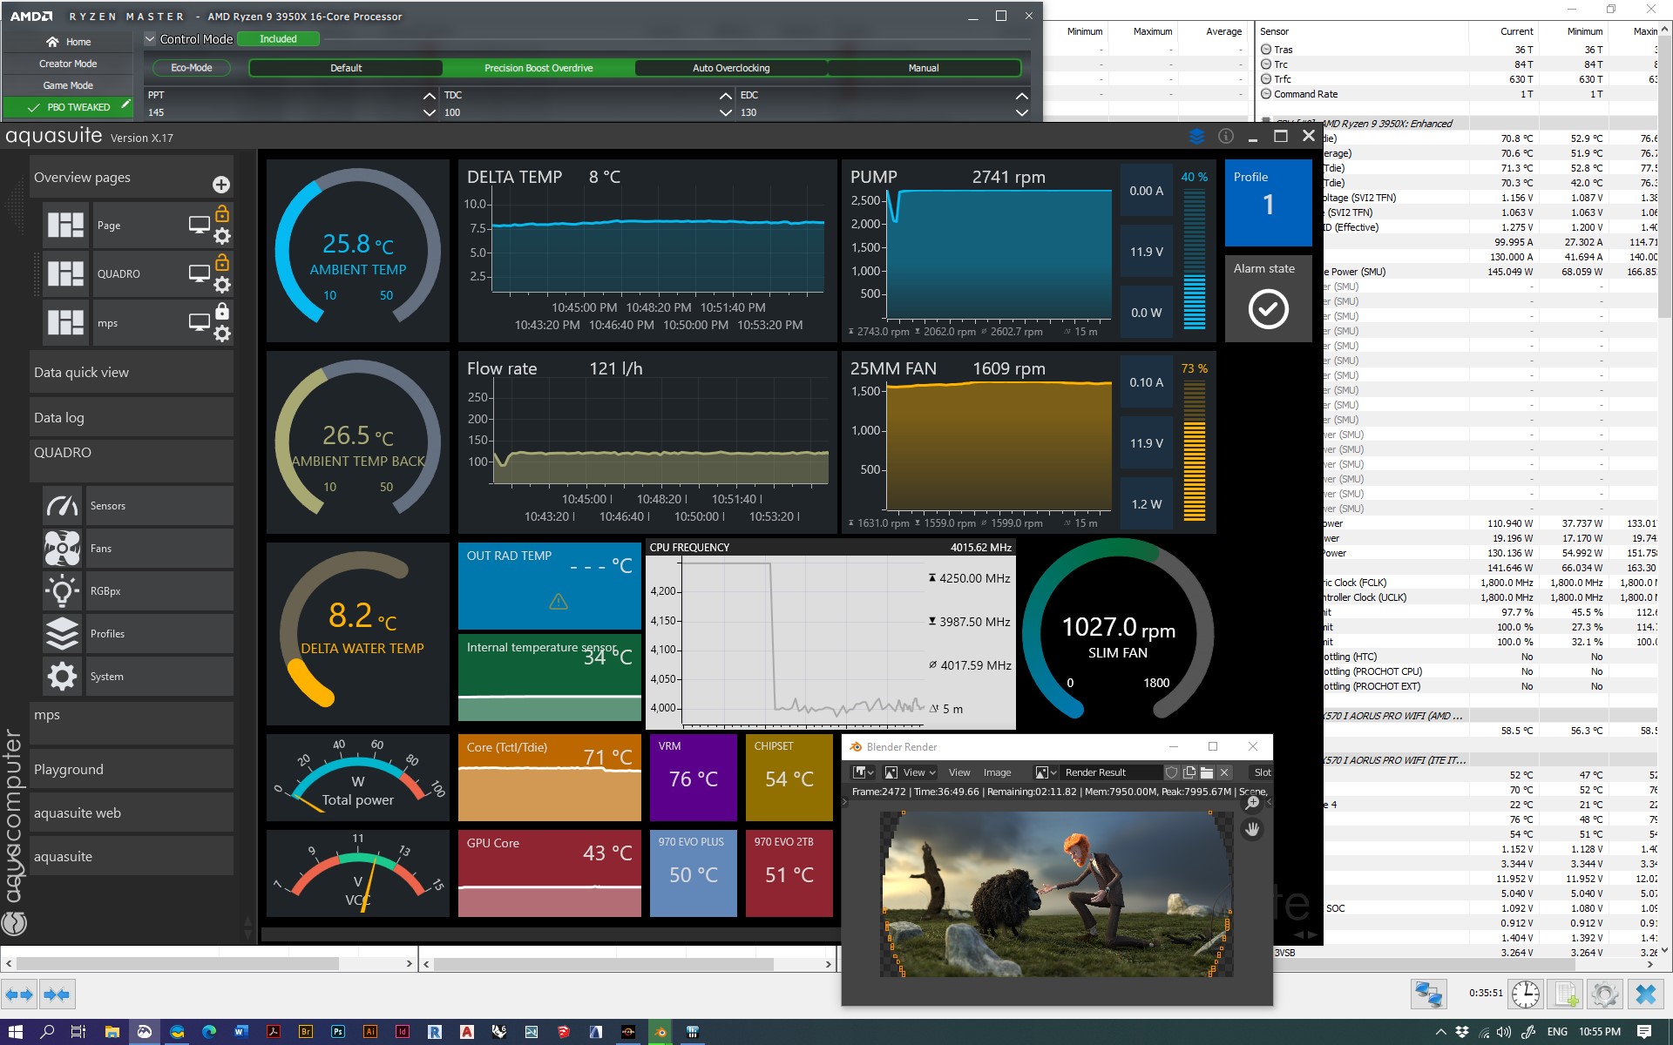The image size is (1673, 1045).
Task: Select Eco-Mode button in Ryzen Master
Action: (192, 68)
